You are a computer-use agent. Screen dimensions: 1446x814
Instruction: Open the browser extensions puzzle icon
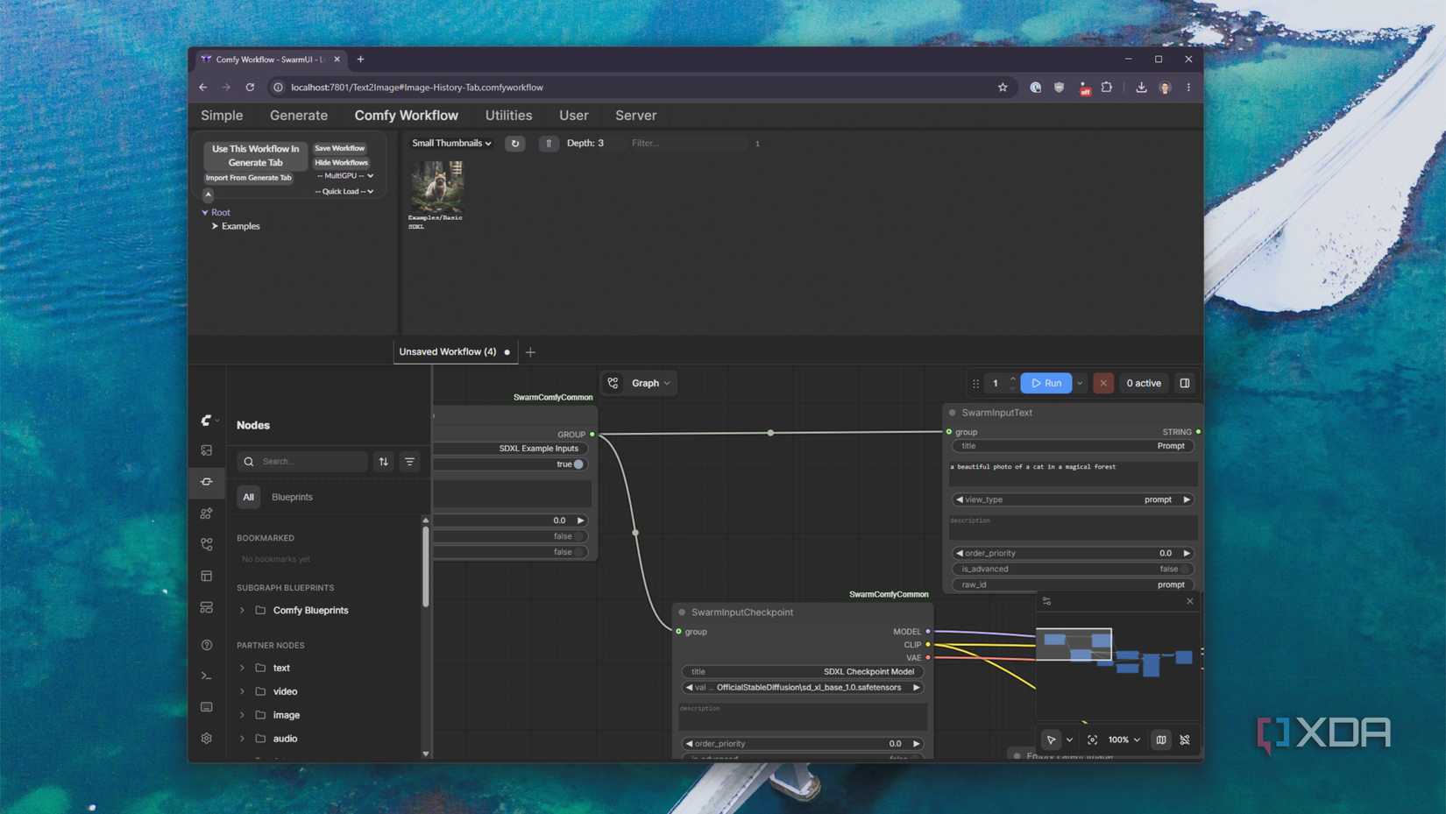[1107, 88]
